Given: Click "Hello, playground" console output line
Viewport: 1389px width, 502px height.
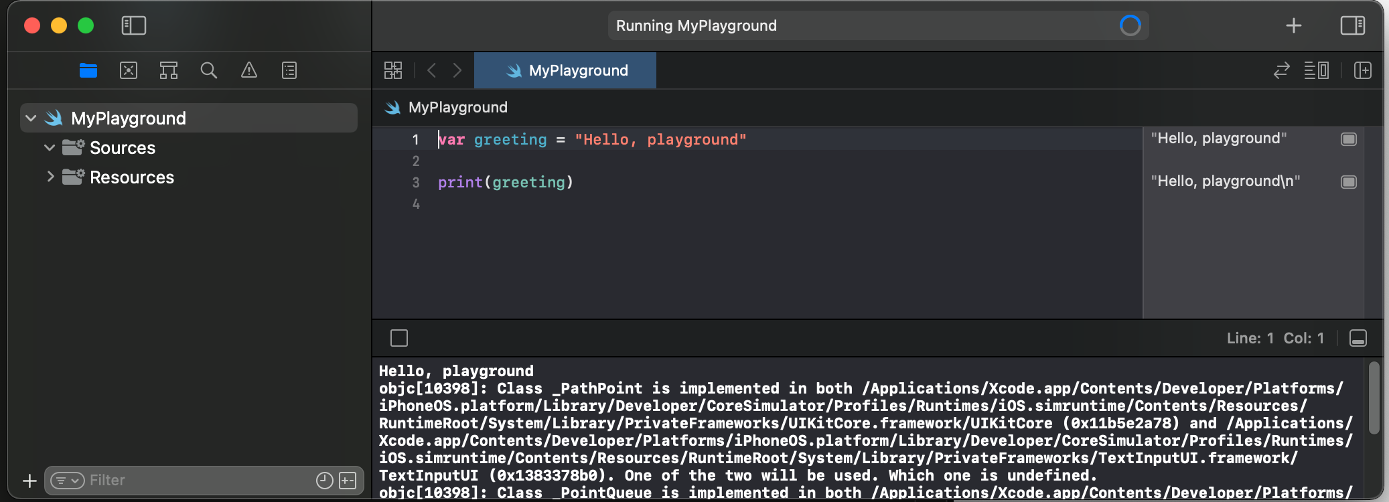Looking at the screenshot, I should (x=456, y=371).
